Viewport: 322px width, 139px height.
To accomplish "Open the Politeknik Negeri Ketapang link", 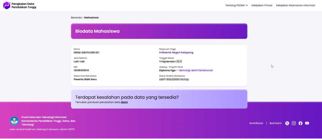I will (176, 53).
